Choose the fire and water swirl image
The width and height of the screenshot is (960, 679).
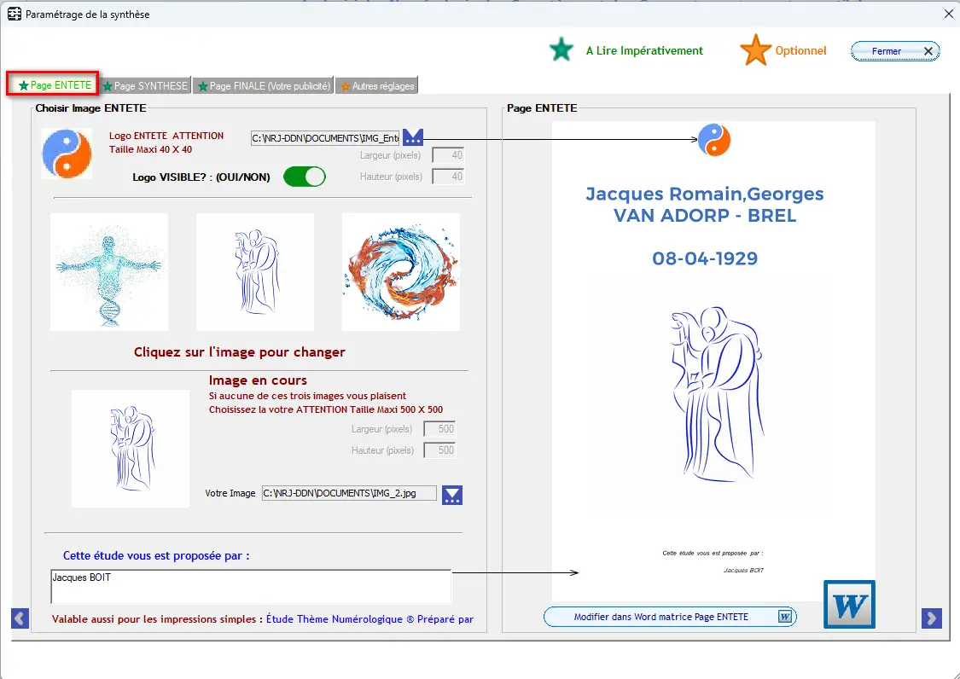(400, 271)
